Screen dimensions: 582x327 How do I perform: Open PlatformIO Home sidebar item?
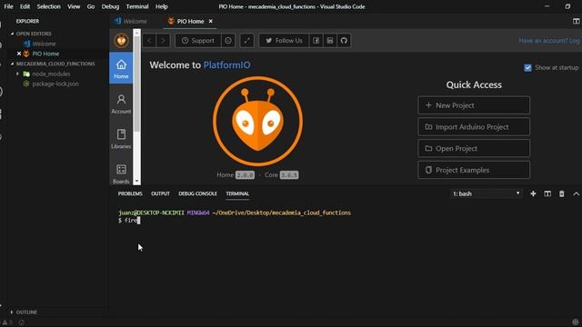[121, 68]
